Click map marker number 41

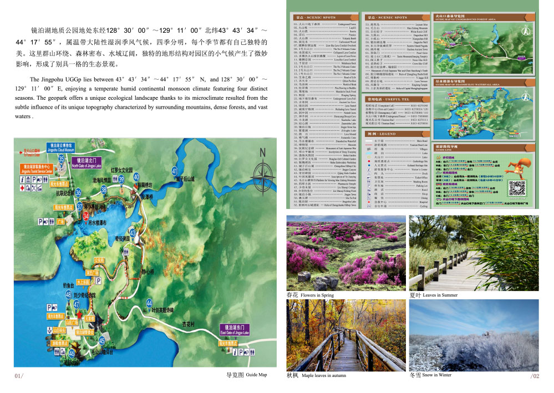click(x=175, y=171)
